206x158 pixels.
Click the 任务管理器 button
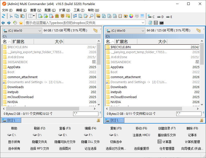(167, 149)
